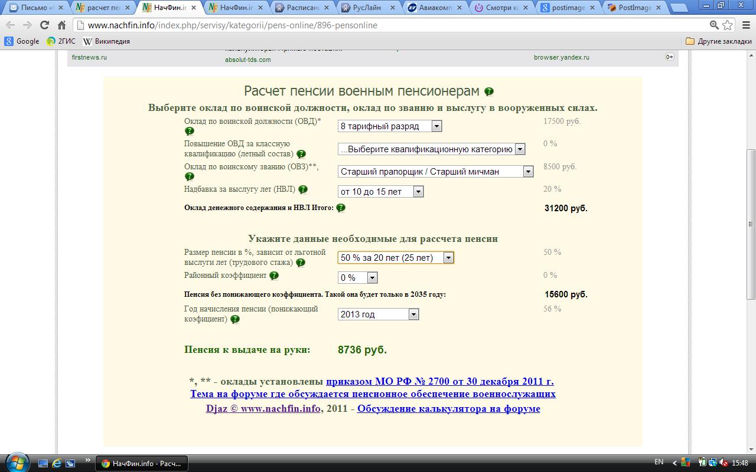This screenshot has width=756, height=472.
Task: Click the help icon beside the calculator title
Action: click(x=489, y=91)
